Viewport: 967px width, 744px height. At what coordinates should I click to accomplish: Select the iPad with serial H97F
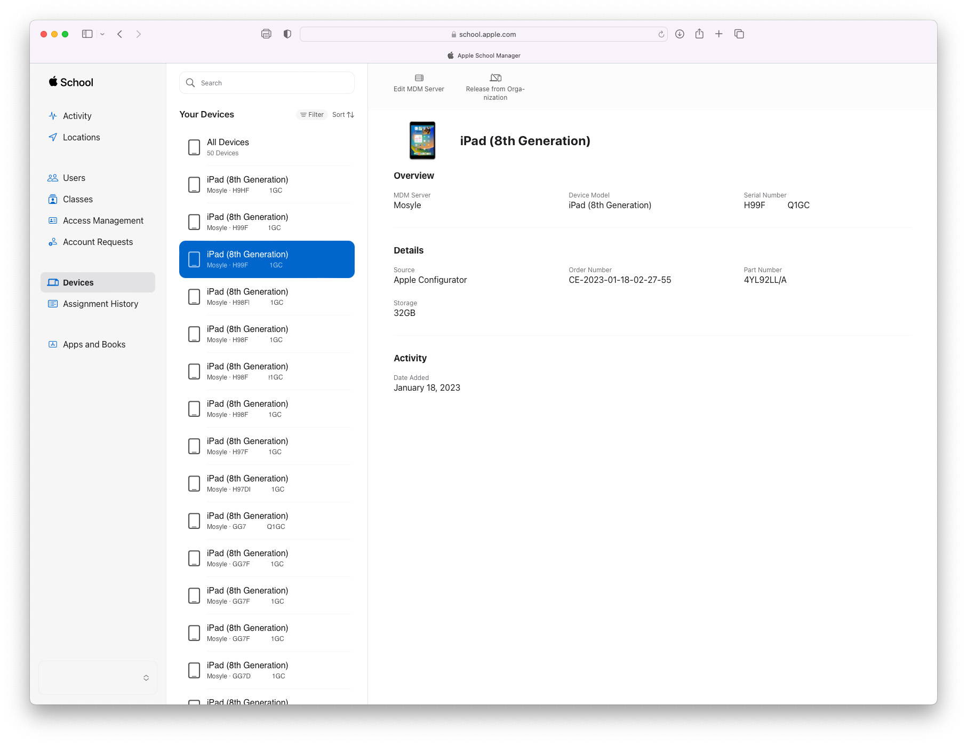(267, 446)
